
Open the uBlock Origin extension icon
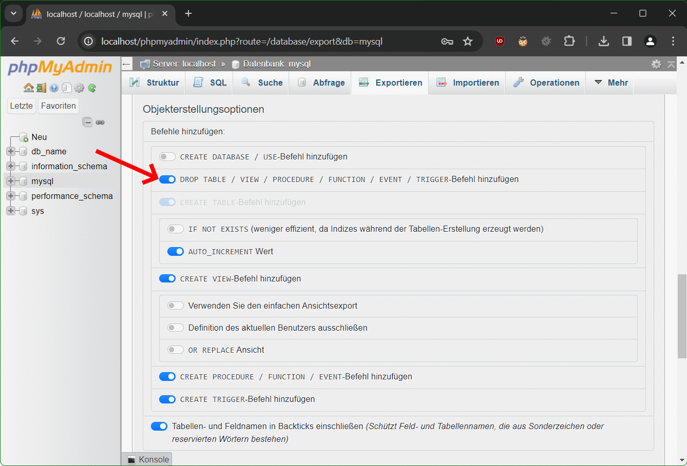[499, 42]
